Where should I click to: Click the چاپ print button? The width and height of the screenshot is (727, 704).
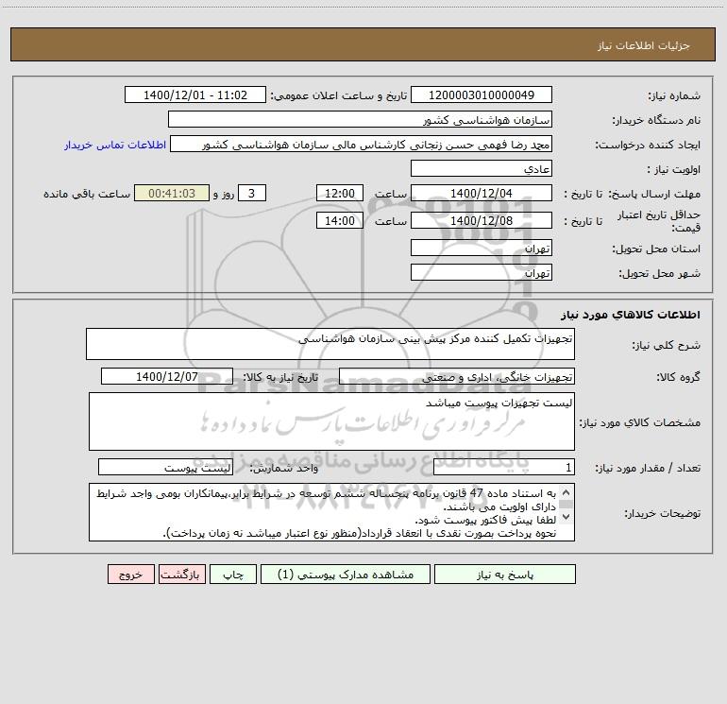tap(233, 575)
